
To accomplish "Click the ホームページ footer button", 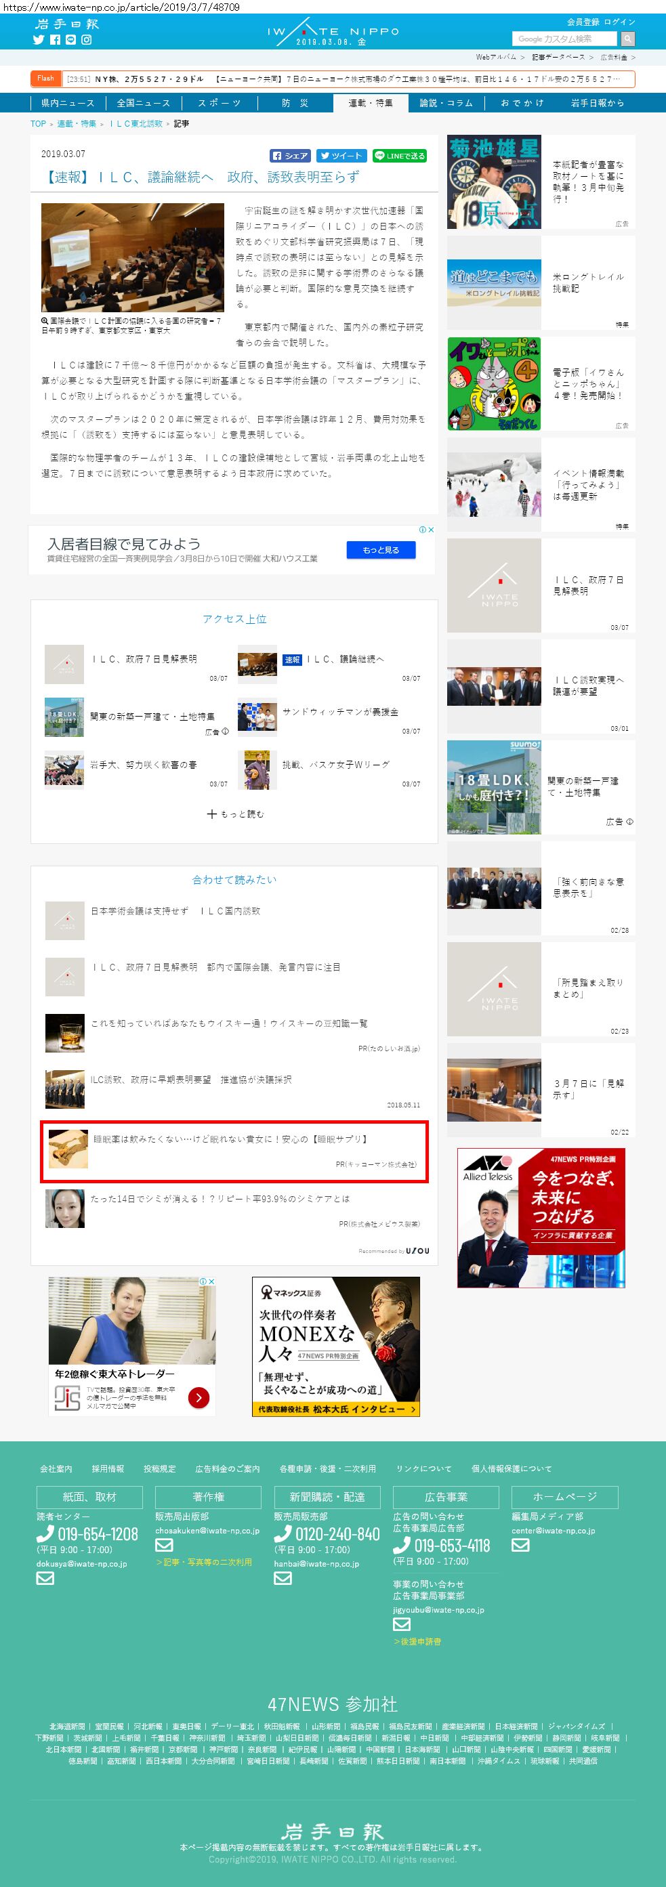I will coord(565,1497).
